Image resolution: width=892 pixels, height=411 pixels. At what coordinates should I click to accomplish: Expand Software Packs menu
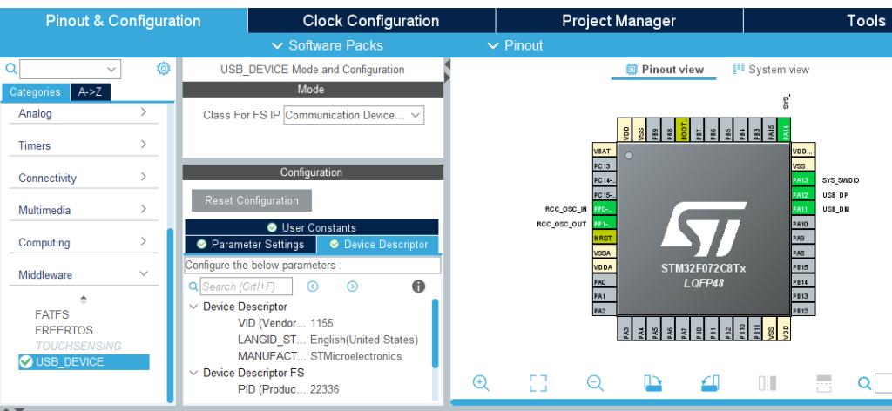pyautogui.click(x=328, y=45)
